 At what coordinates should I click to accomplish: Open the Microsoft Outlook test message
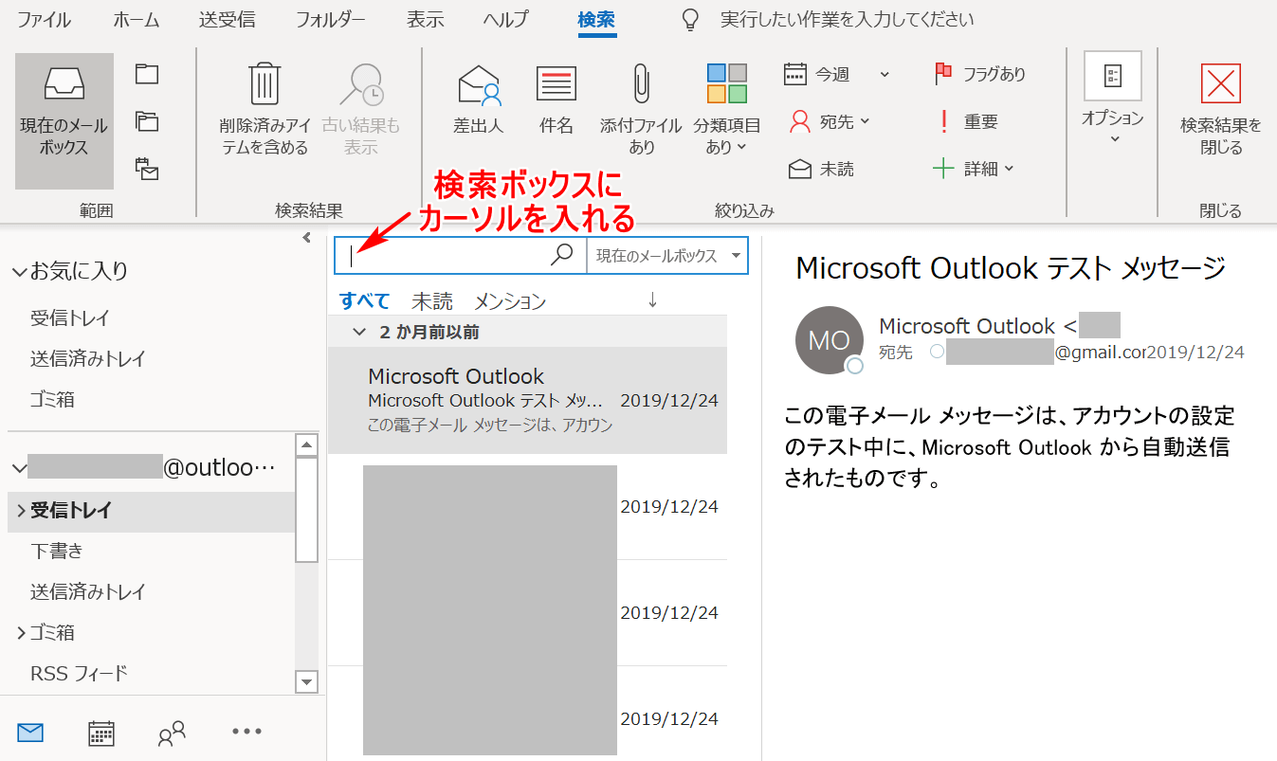click(528, 400)
